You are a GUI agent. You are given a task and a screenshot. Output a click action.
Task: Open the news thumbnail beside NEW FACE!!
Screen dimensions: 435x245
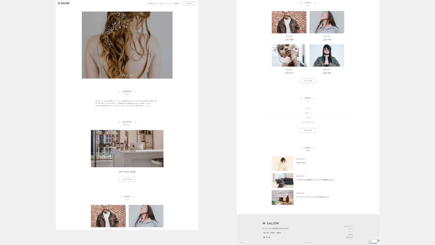coord(282,164)
